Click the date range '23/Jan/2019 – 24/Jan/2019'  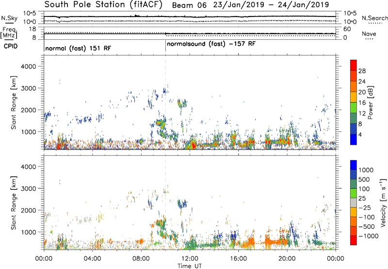coord(271,5)
